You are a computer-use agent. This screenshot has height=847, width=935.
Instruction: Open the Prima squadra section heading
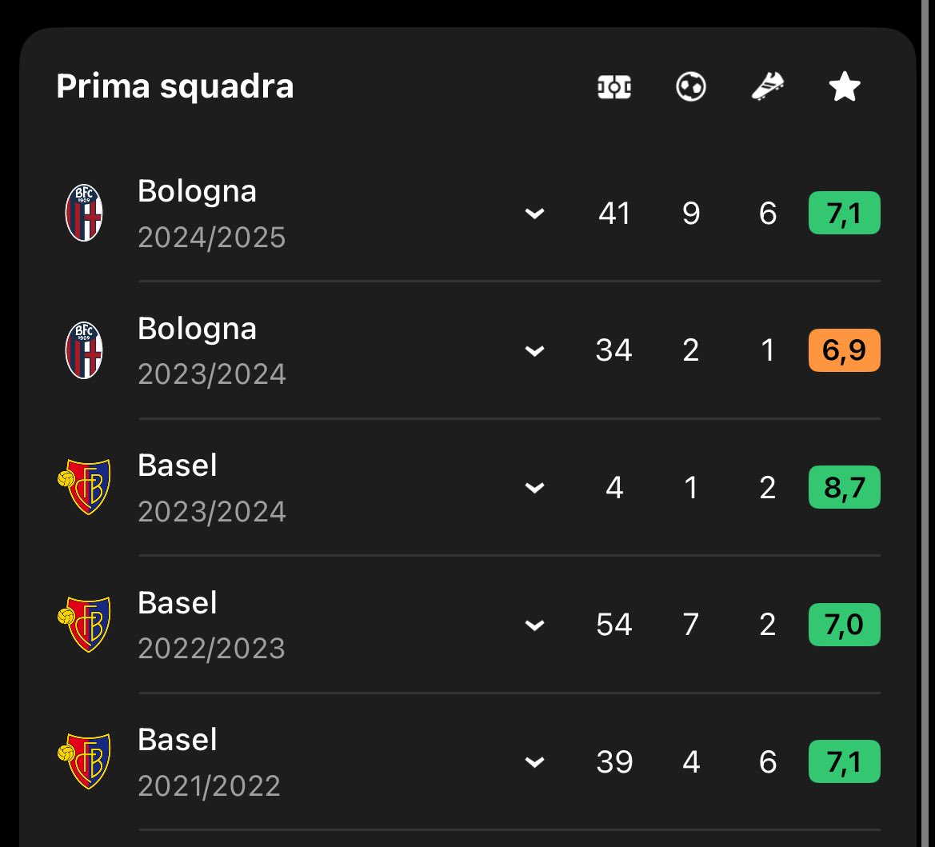(x=174, y=87)
